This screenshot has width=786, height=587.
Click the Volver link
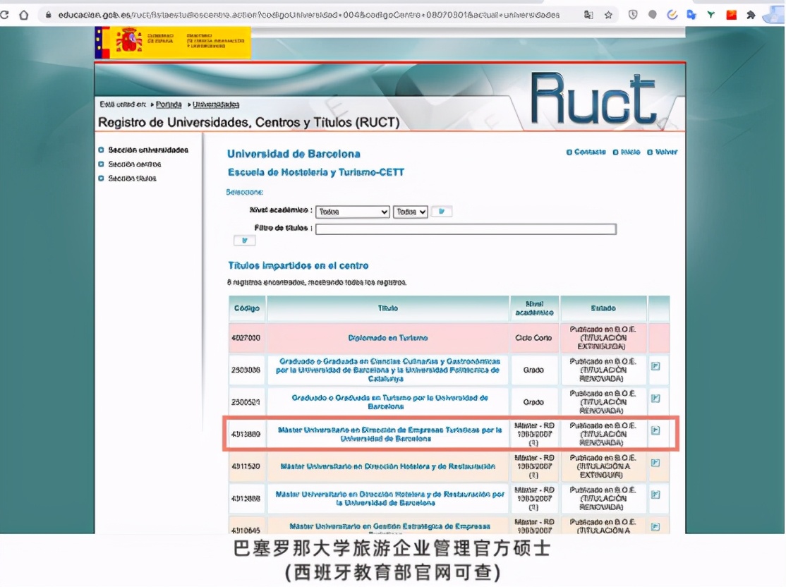(665, 152)
